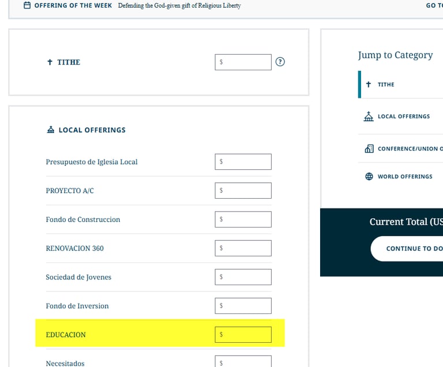Click the RENOVACION 360 amount field
The width and height of the screenshot is (443, 367).
[x=243, y=248]
